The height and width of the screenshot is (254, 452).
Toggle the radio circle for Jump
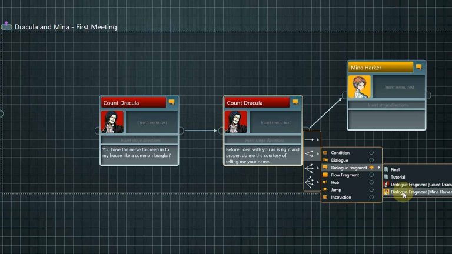pos(371,189)
